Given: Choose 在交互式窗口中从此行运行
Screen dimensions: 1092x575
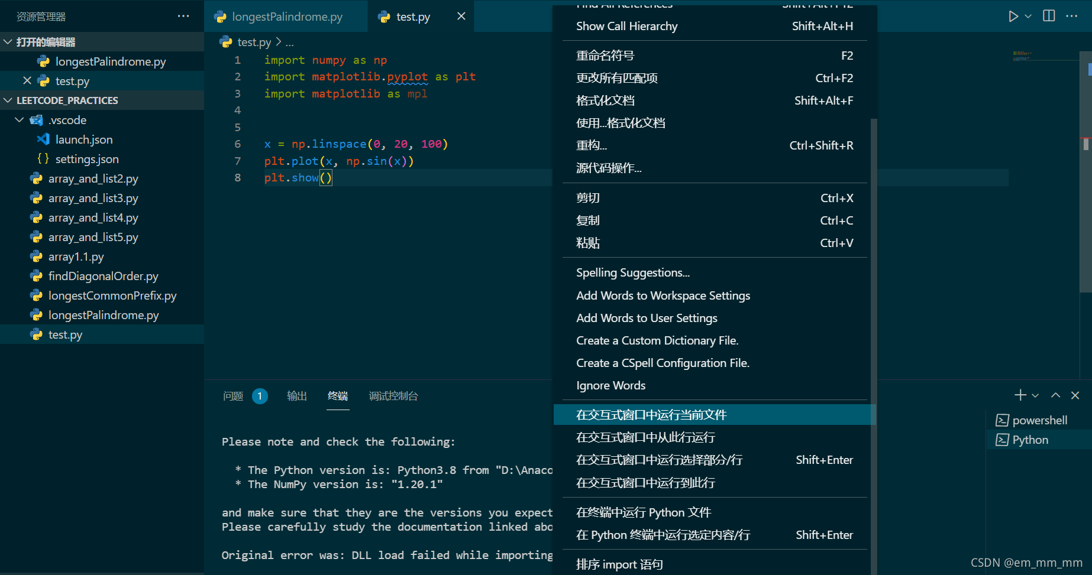Looking at the screenshot, I should pyautogui.click(x=715, y=437).
